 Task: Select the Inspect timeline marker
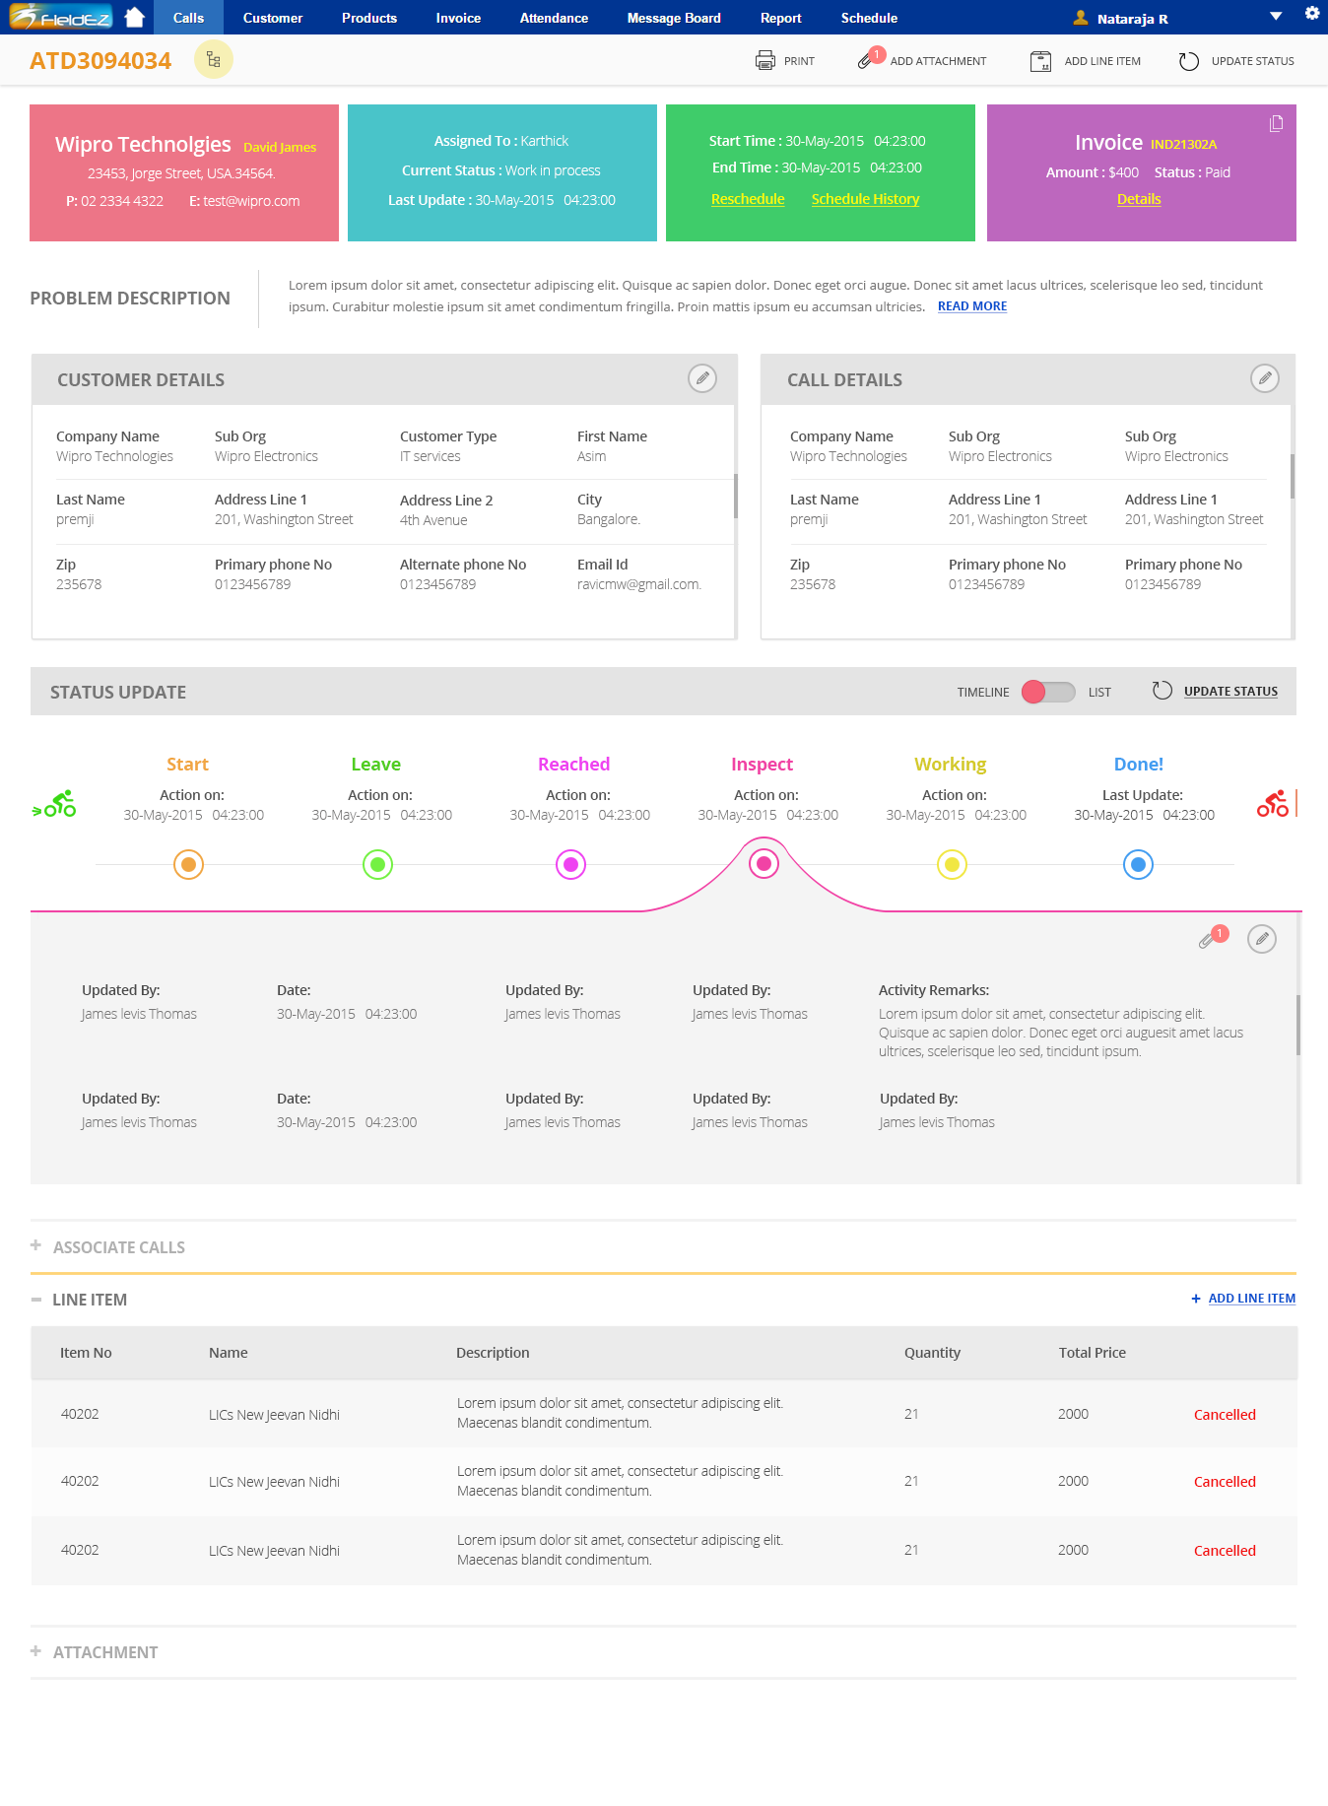(x=764, y=863)
